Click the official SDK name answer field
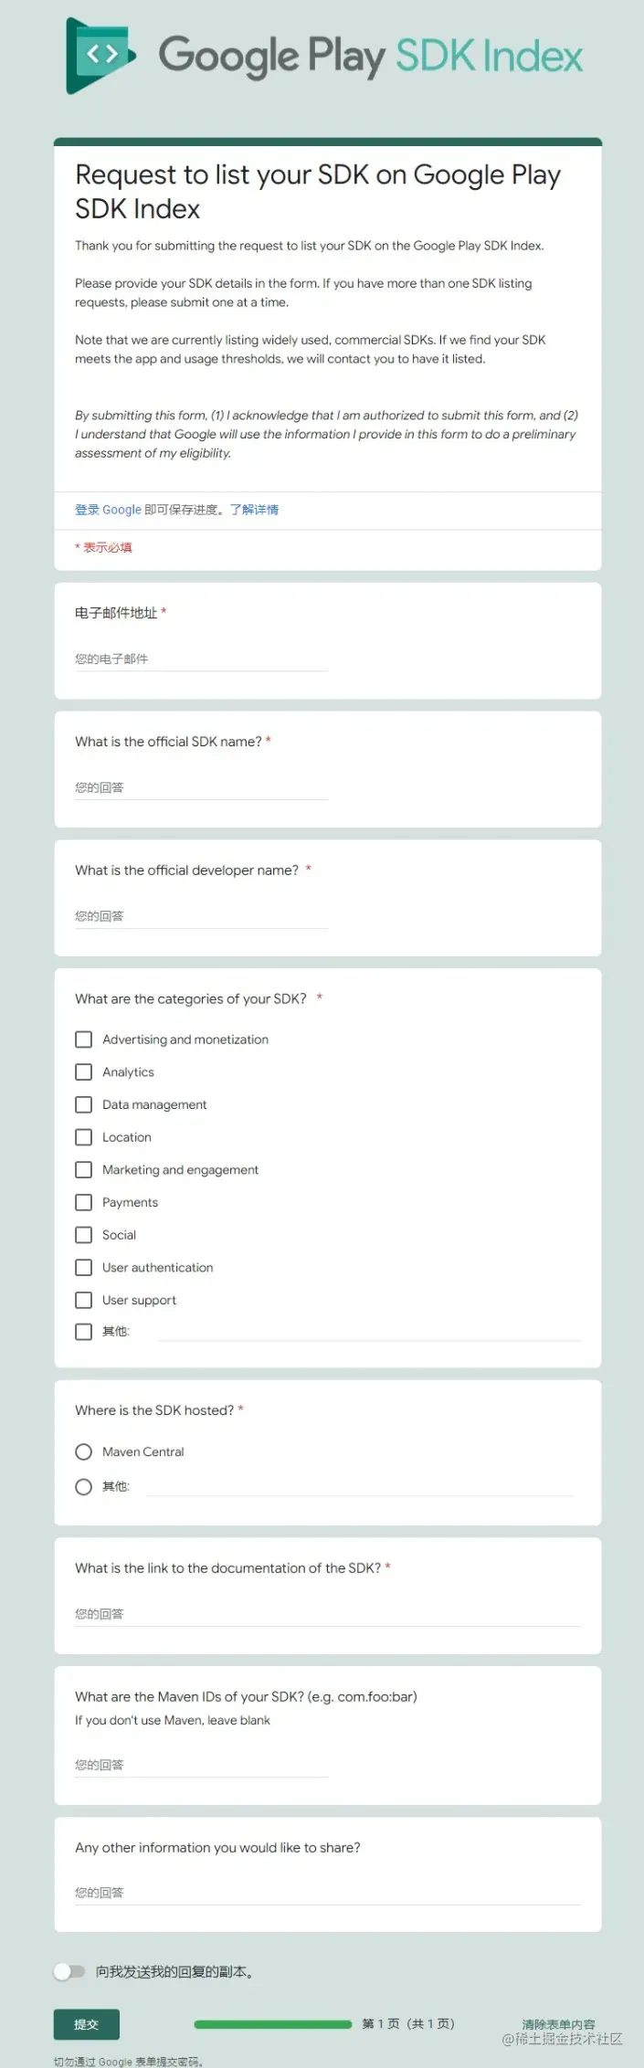This screenshot has height=2068, width=644. coord(200,786)
